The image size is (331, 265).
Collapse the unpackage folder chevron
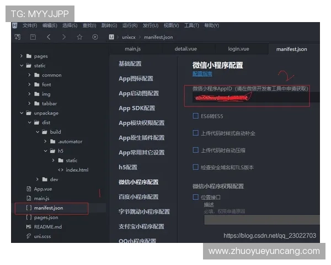(22, 113)
